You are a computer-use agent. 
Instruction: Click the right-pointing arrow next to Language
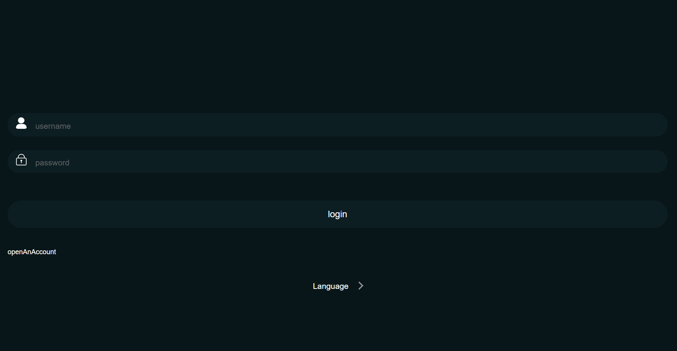click(x=361, y=286)
